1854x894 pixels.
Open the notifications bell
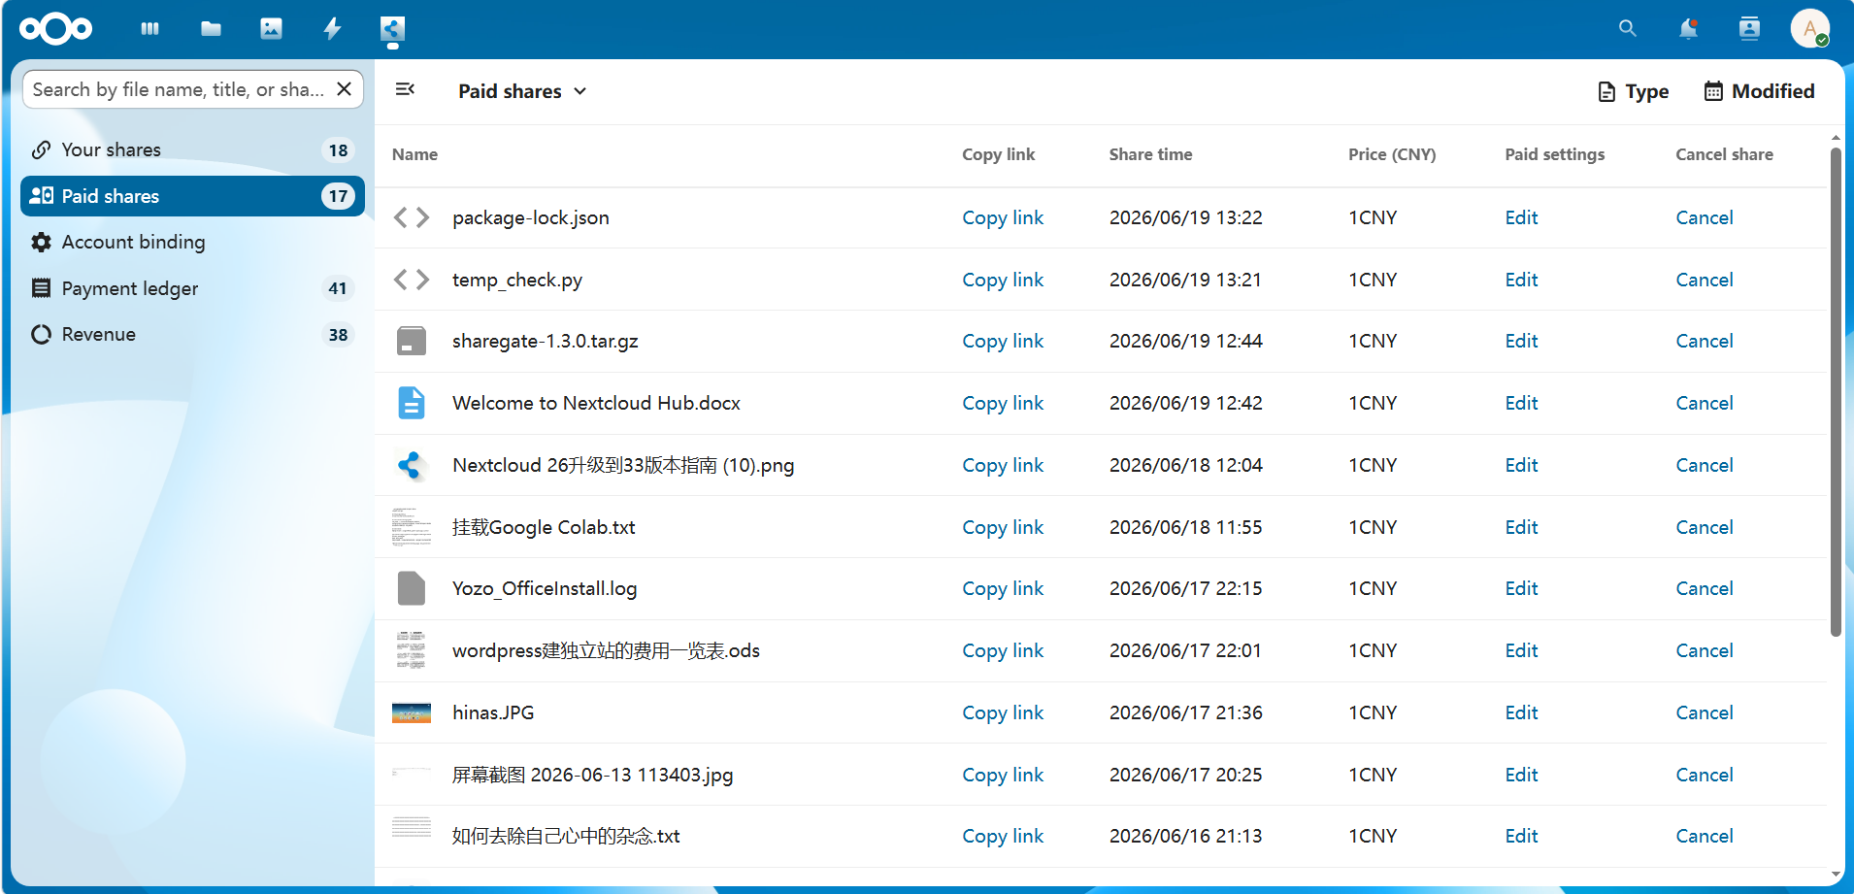(1689, 29)
